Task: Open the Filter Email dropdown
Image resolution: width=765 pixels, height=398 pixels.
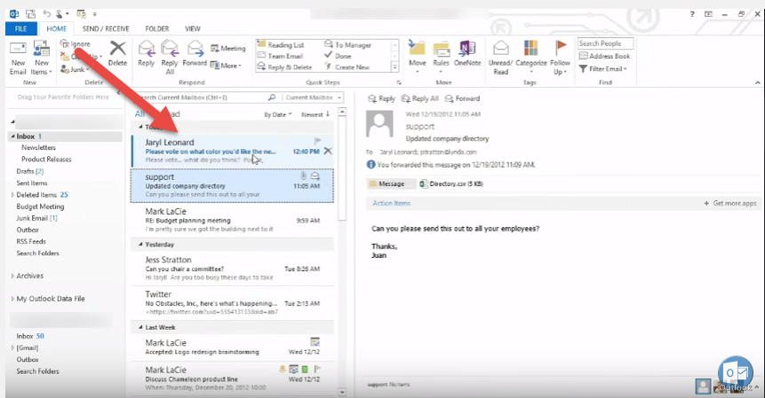Action: click(x=603, y=68)
